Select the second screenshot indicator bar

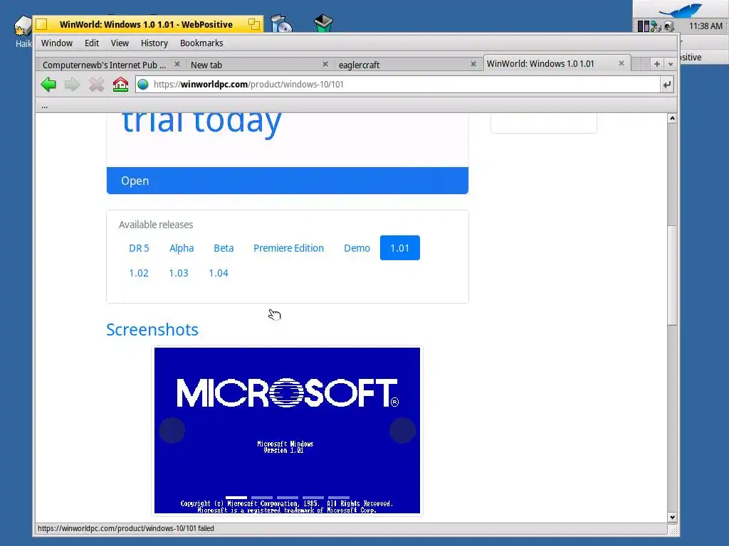[262, 497]
